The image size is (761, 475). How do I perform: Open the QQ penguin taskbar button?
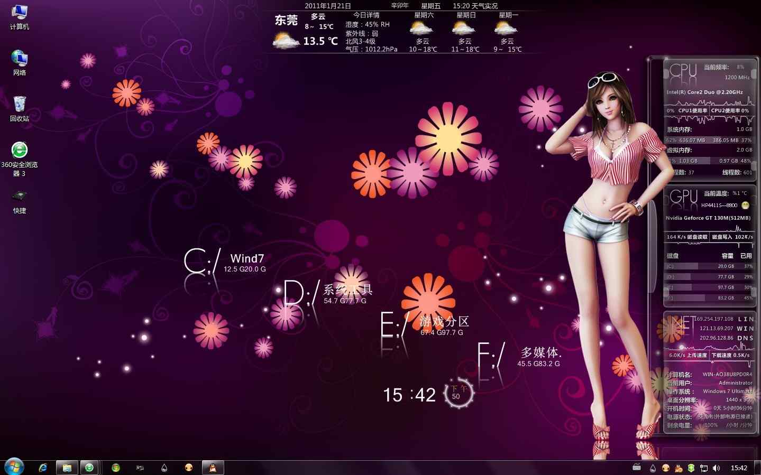(x=213, y=468)
